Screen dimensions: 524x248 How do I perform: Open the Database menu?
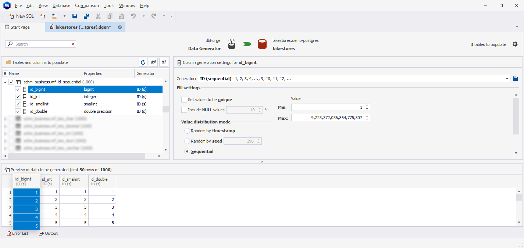click(61, 6)
